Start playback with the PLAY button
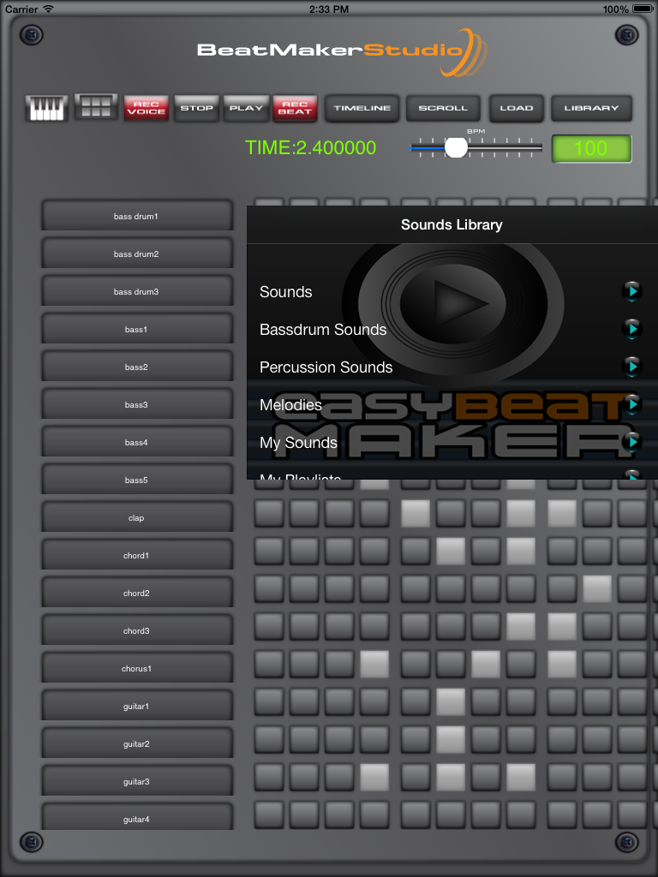 (x=246, y=108)
